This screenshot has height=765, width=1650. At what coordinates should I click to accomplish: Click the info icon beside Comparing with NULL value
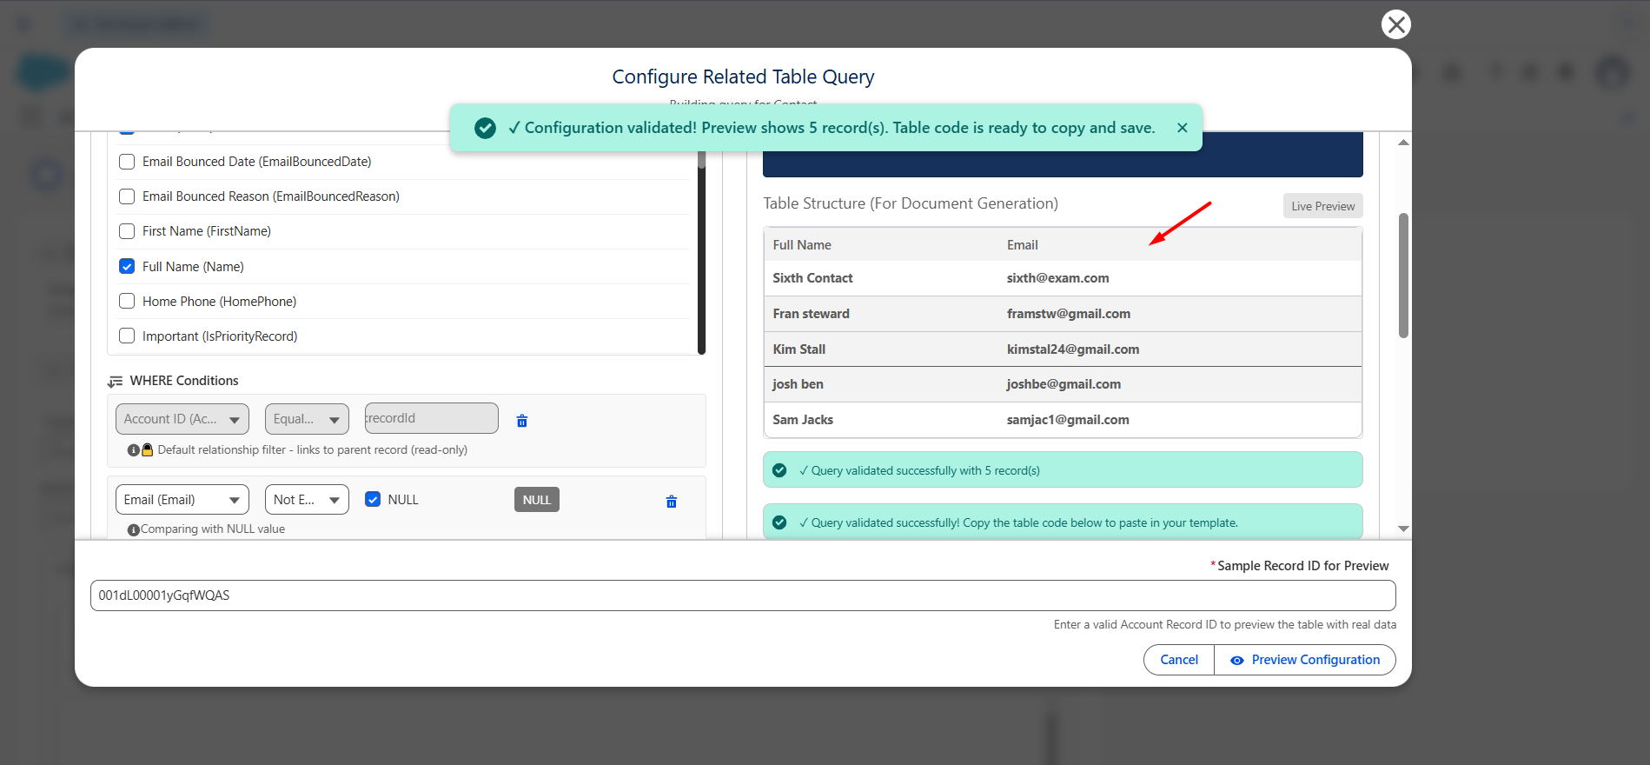[133, 530]
